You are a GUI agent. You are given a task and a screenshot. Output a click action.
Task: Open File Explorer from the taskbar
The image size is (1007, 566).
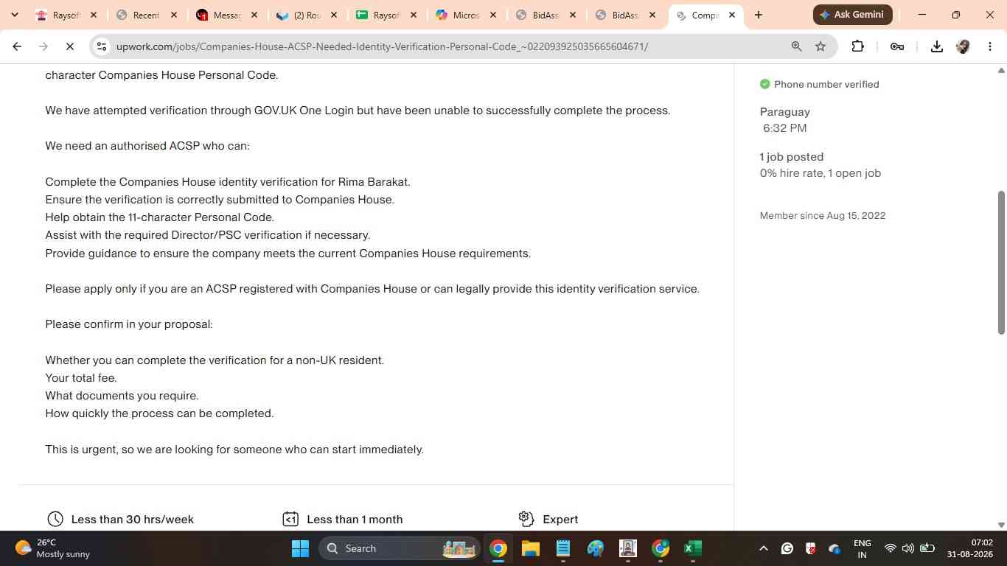531,548
